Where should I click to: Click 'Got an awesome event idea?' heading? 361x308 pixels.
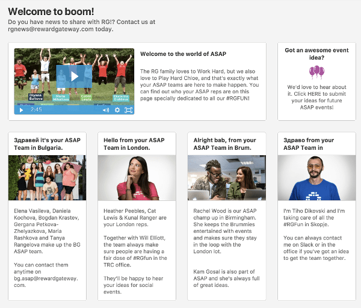[316, 54]
